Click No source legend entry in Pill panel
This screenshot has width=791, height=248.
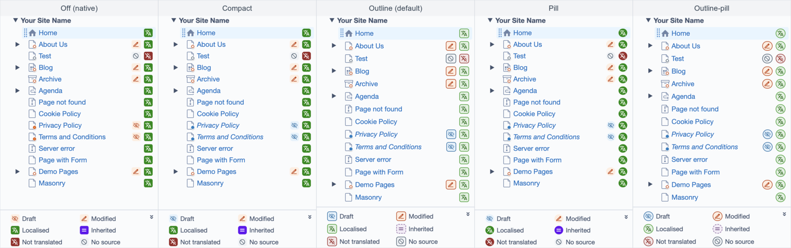[x=574, y=242]
